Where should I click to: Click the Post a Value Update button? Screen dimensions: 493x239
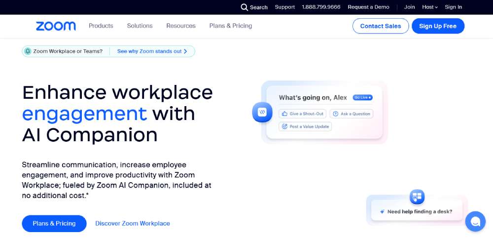point(305,126)
